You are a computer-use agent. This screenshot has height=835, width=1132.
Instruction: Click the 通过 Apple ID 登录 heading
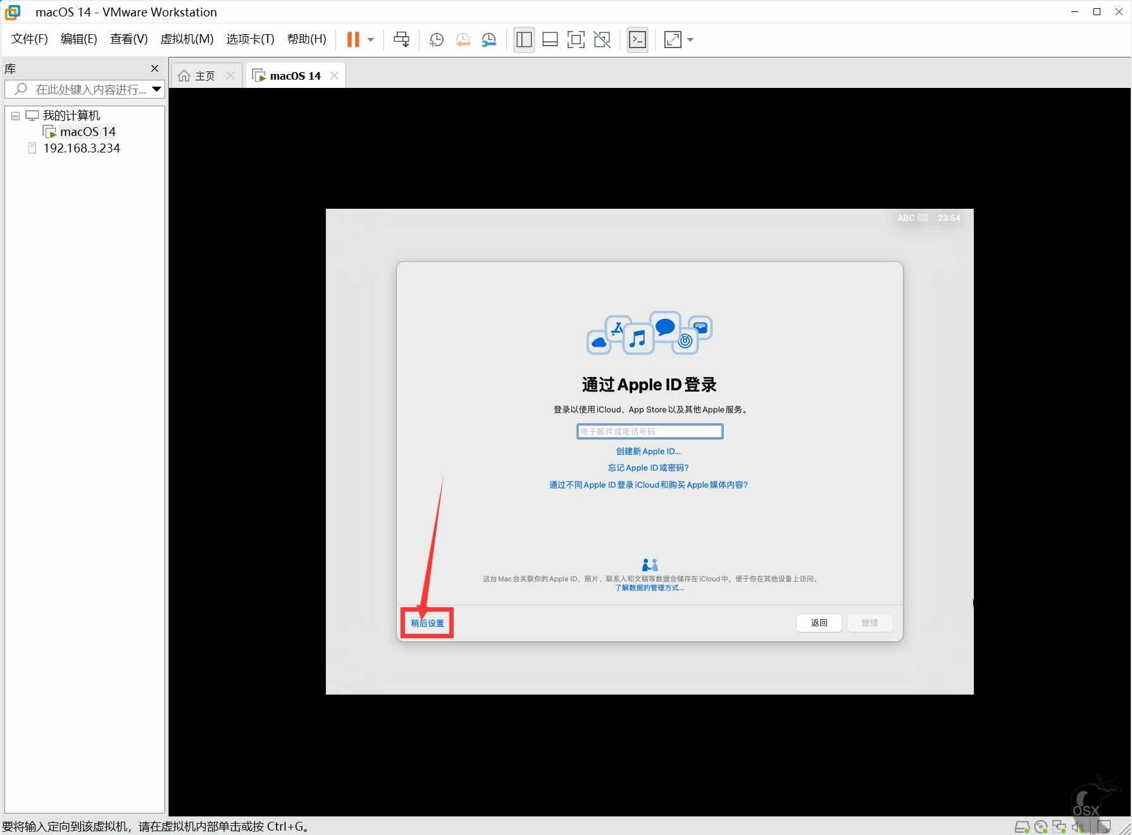coord(649,385)
